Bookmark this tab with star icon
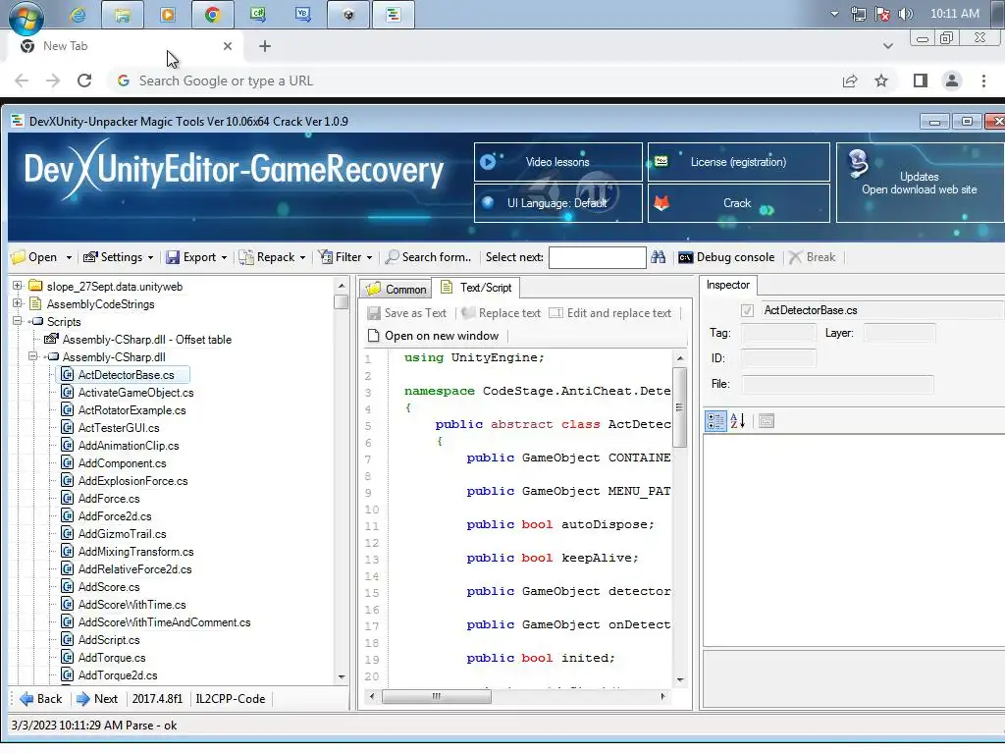Viewport: 1005px width, 754px height. point(881,81)
